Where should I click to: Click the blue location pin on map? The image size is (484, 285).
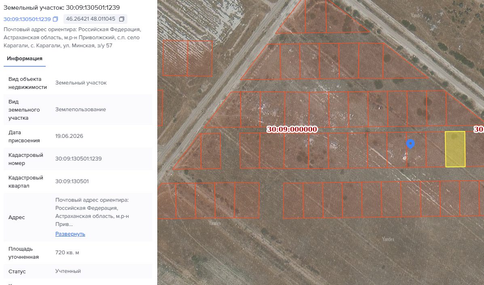(x=410, y=144)
